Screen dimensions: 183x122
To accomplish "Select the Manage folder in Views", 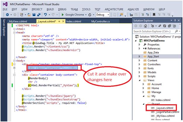I will (x=156, y=92).
